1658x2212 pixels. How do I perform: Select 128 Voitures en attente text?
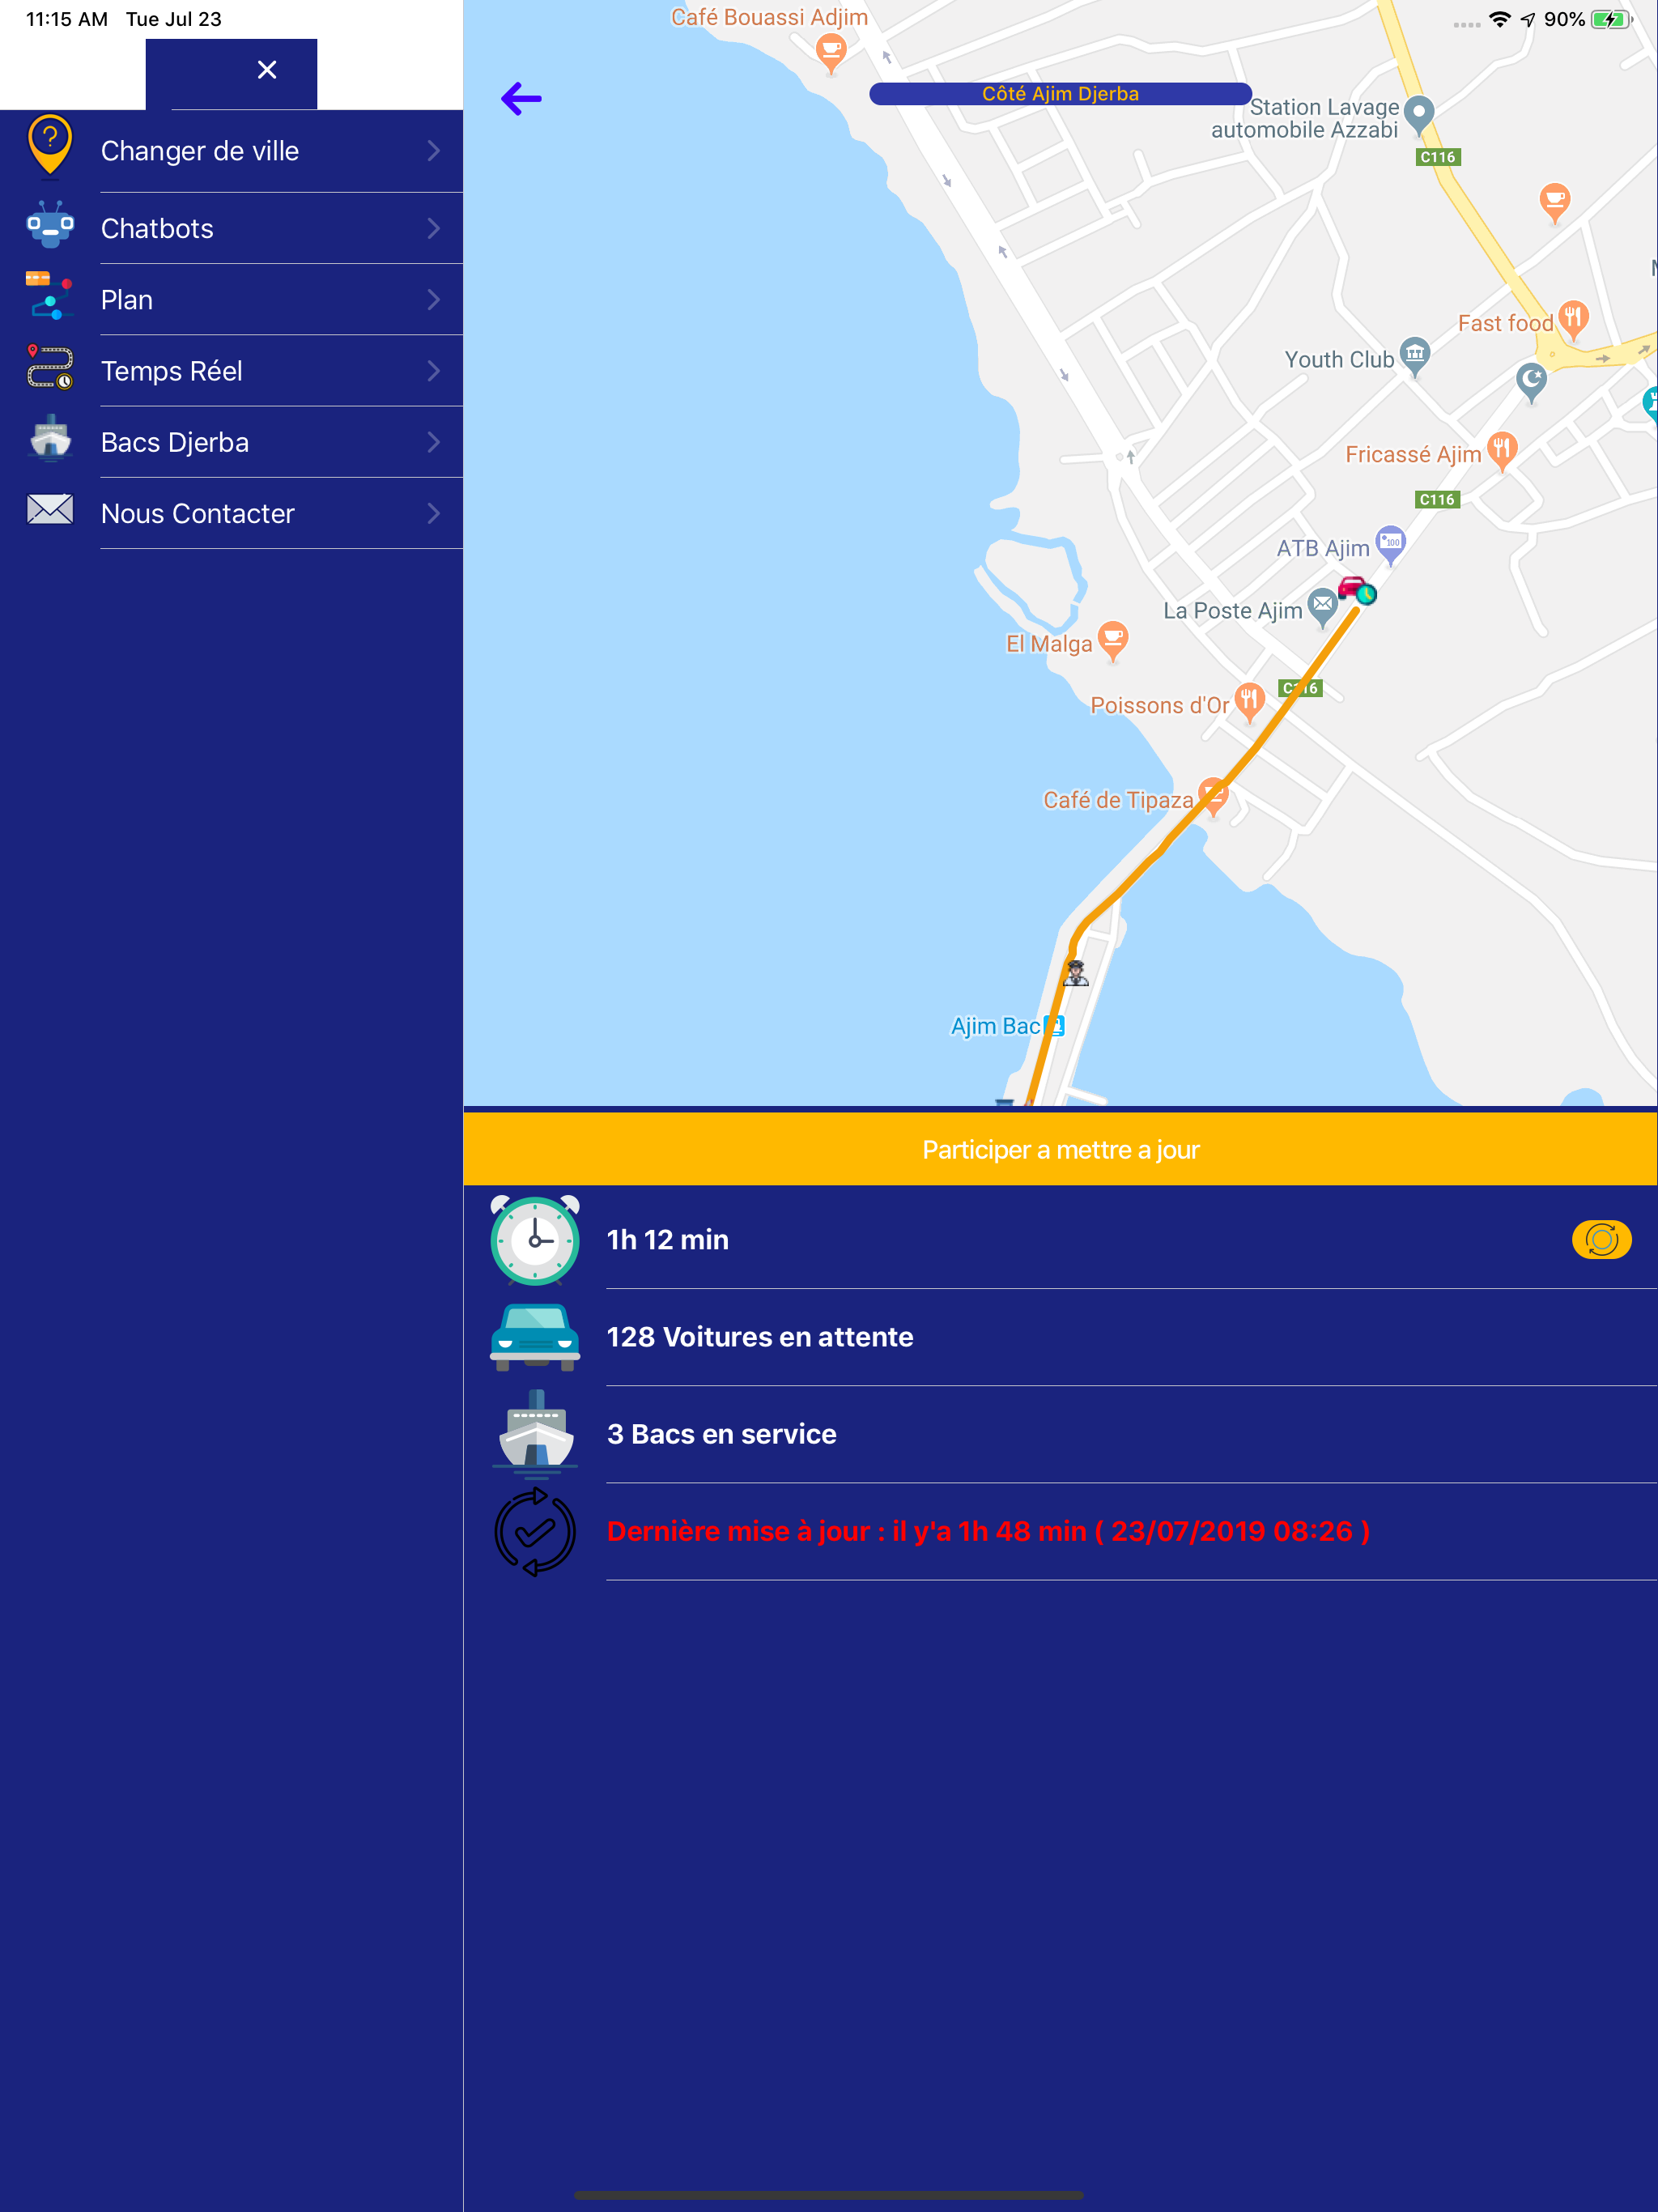click(760, 1337)
